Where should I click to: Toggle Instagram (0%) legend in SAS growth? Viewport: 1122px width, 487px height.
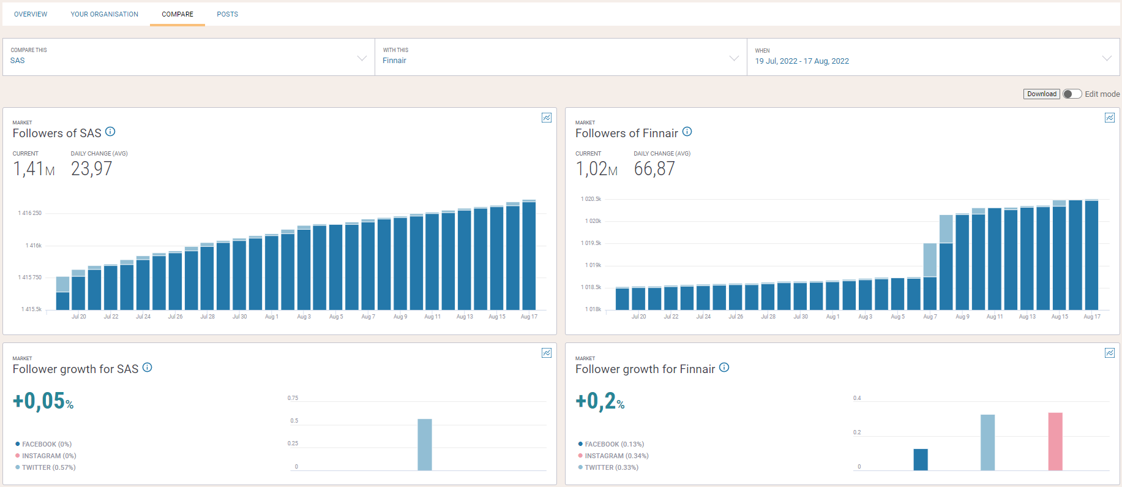[x=46, y=456]
